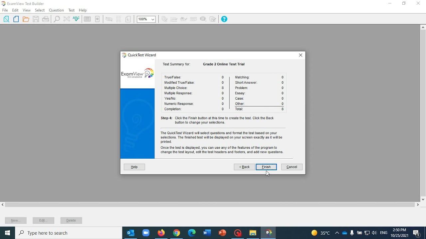Viewport: 426px width, 239px height.
Task: Open help via blue question mark icon
Action: (x=224, y=19)
